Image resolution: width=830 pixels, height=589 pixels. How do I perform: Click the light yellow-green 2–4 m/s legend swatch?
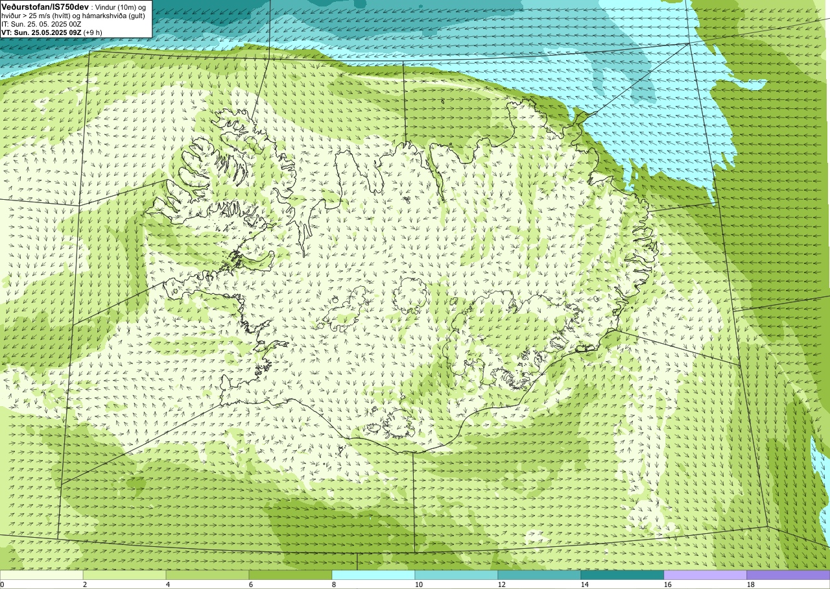tap(124, 575)
